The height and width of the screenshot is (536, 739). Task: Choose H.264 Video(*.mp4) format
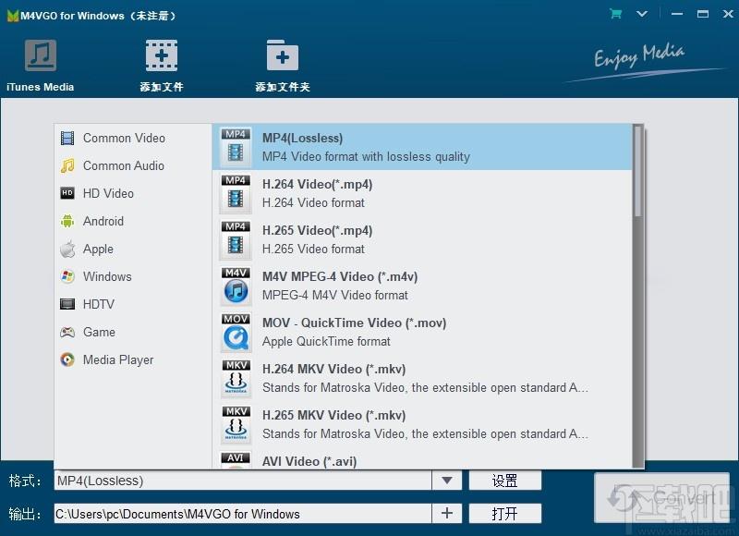point(422,193)
